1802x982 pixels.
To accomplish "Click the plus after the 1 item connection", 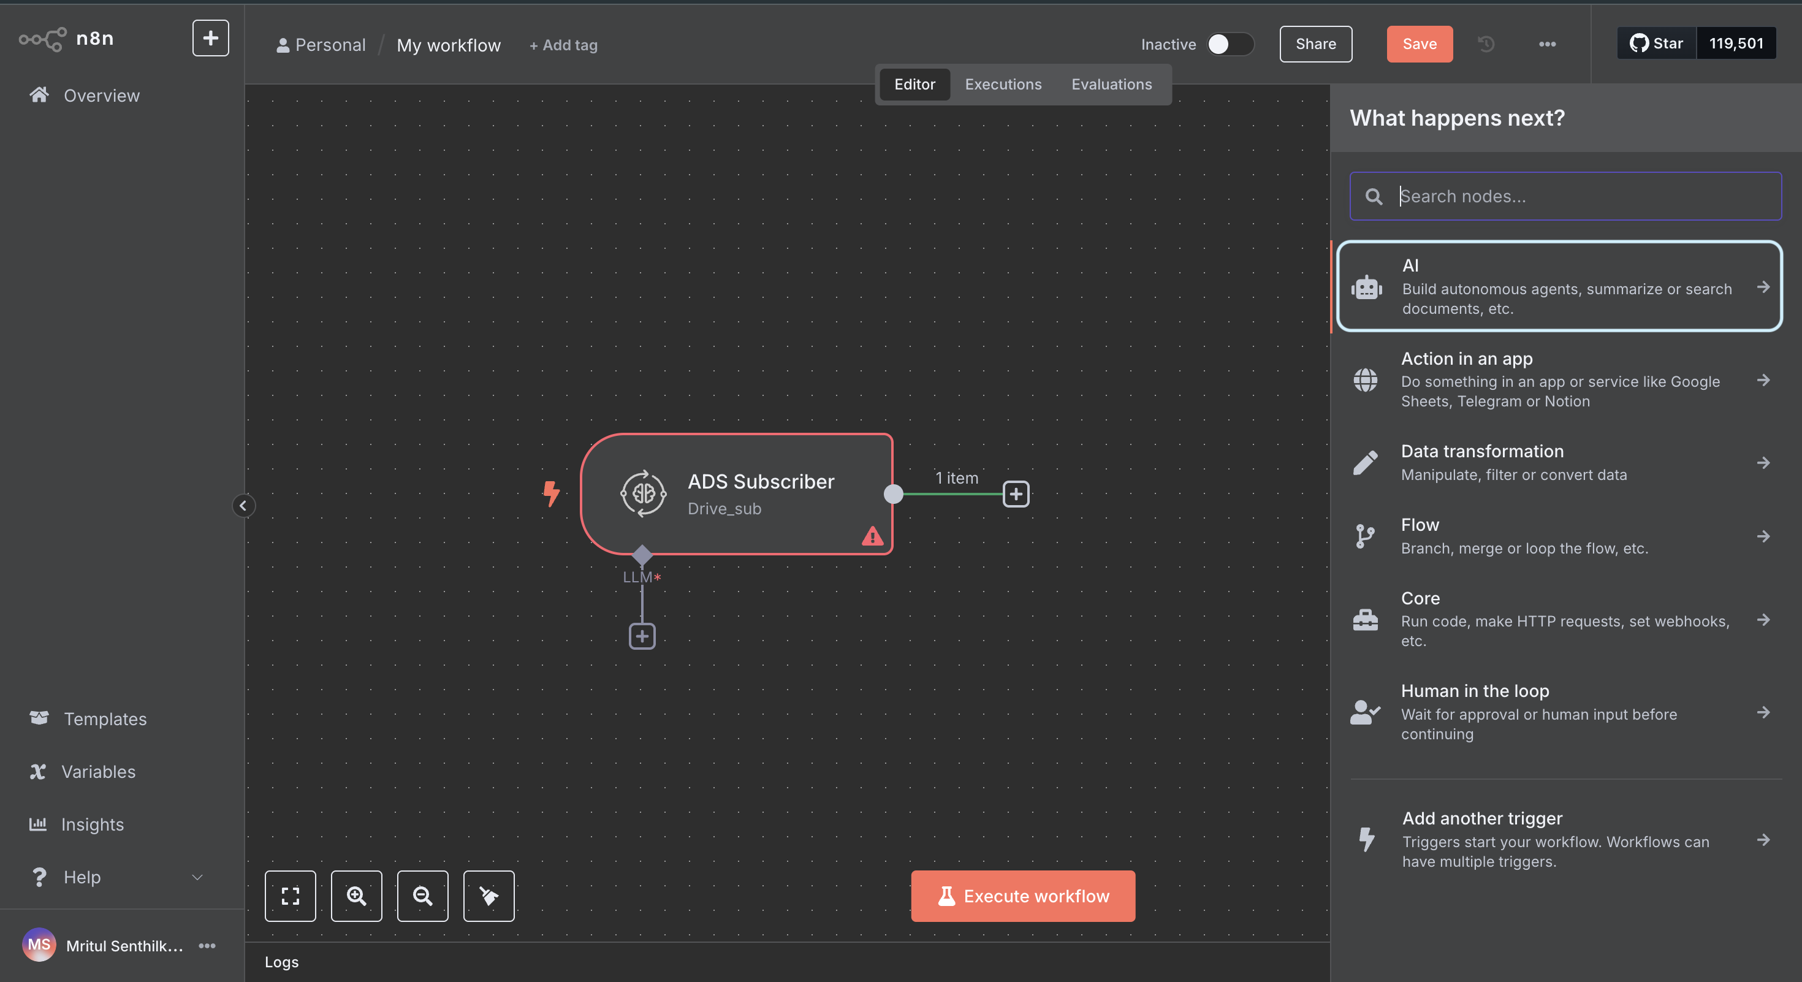I will tap(1016, 495).
